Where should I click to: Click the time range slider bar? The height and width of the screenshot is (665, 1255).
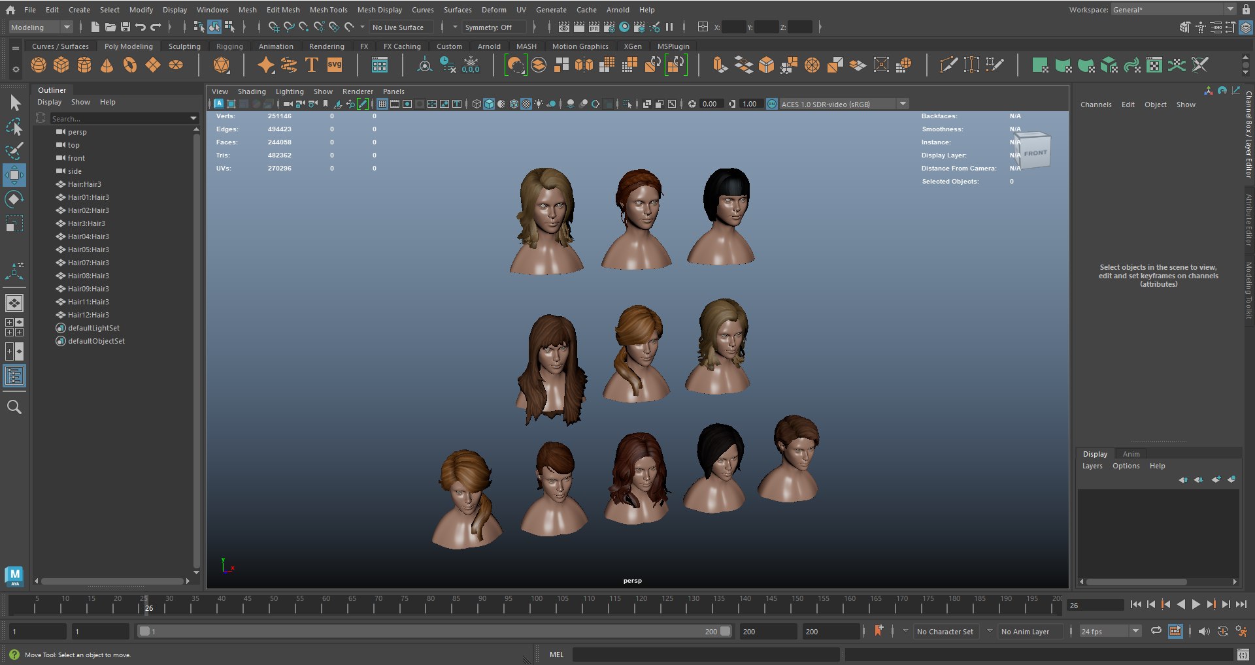(435, 631)
